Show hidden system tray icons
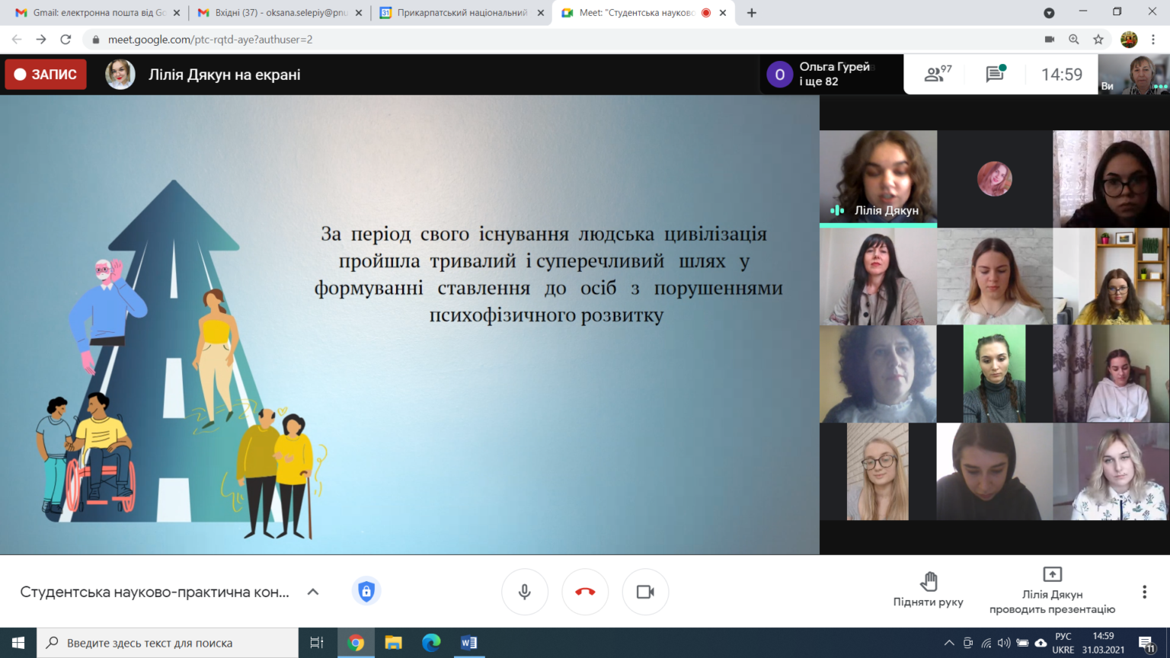 pos(949,643)
